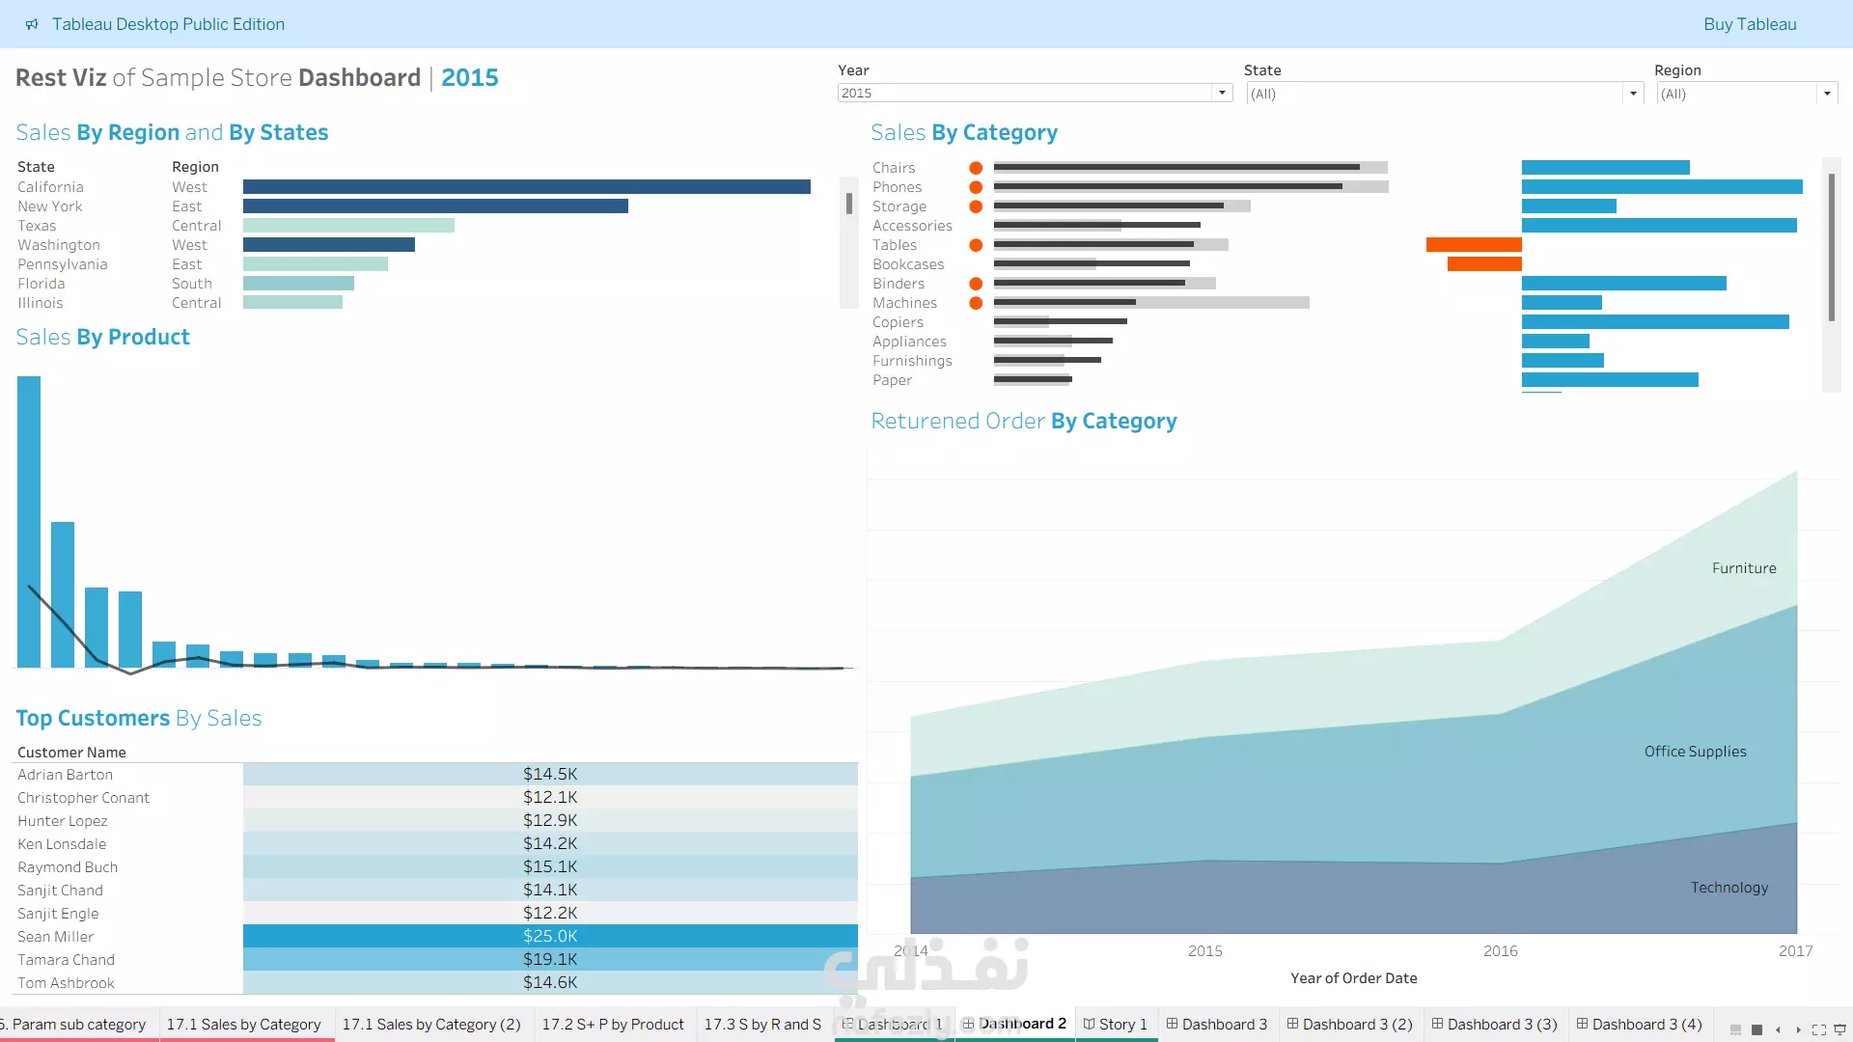Select the Texas sales bar
Viewport: 1853px width, 1042px height.
click(348, 226)
